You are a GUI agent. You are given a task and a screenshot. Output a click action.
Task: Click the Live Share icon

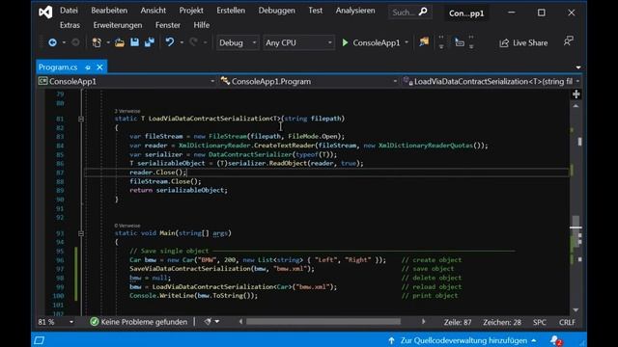tap(504, 42)
